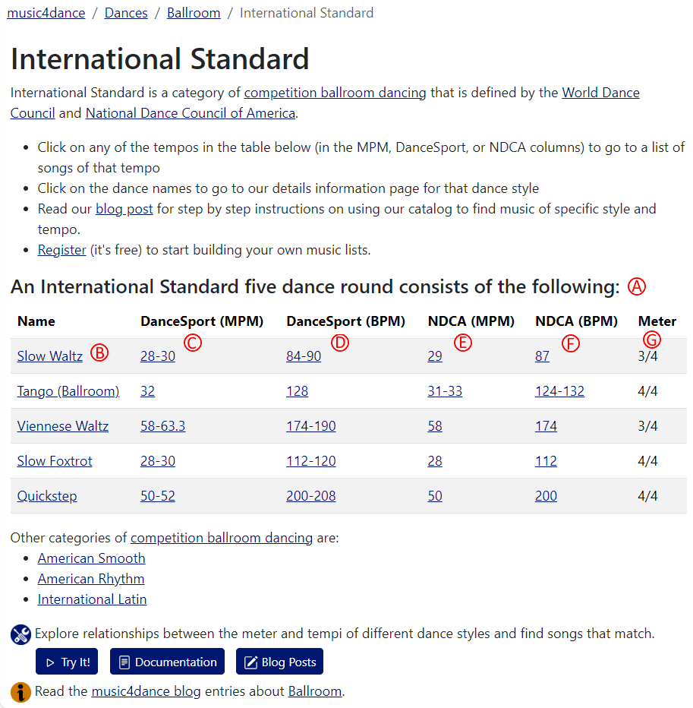Open the Blog Posts button

pos(279,661)
